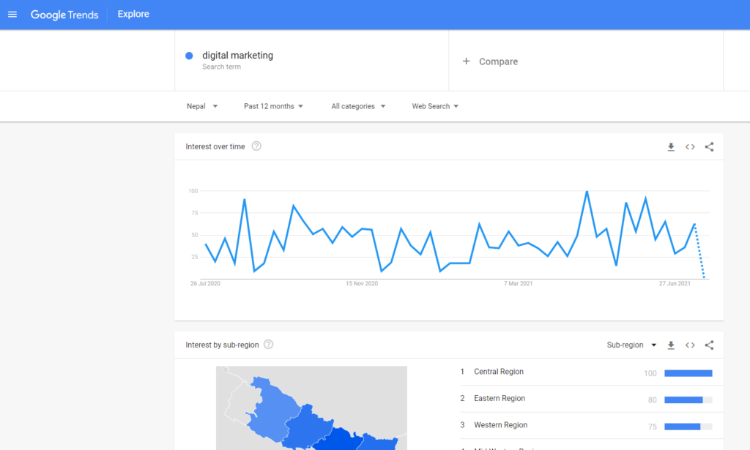Select Central Region in the list

[x=498, y=372]
